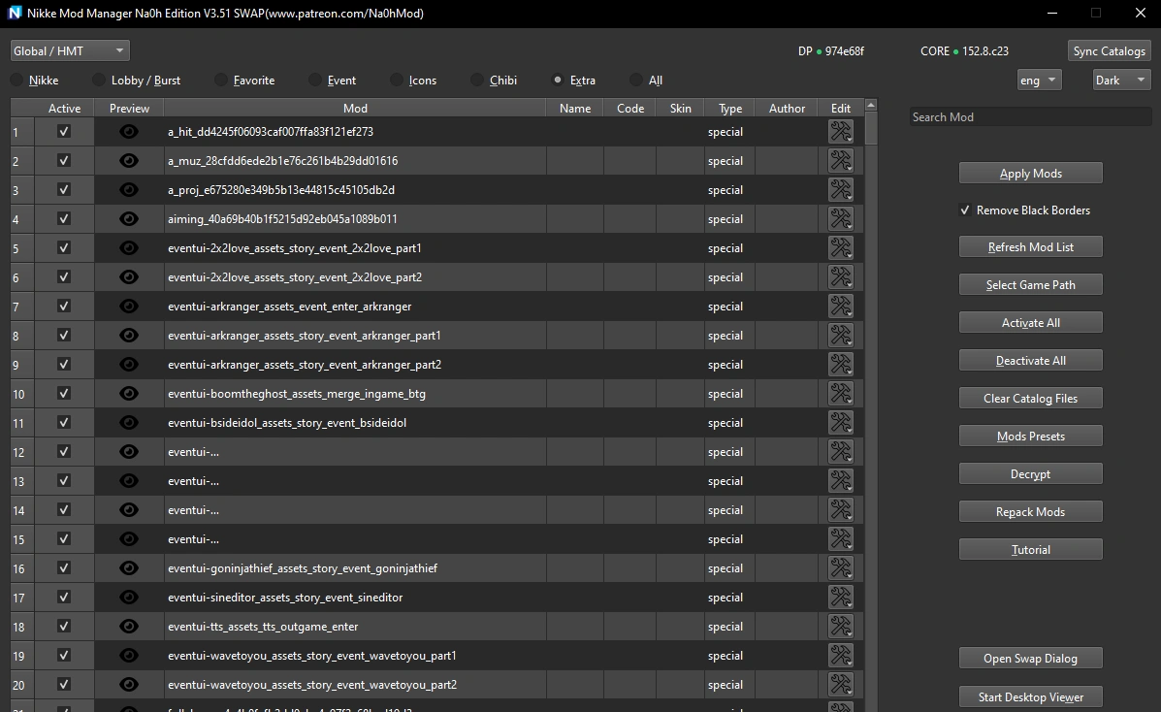This screenshot has width=1161, height=712.
Task: Toggle Active checkbox for eventui-tts outgame_enter
Action: (x=64, y=626)
